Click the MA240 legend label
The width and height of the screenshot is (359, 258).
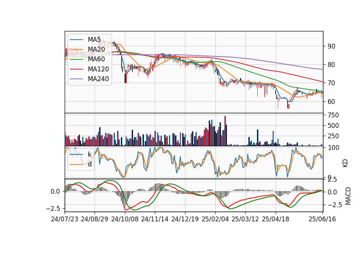(x=98, y=79)
